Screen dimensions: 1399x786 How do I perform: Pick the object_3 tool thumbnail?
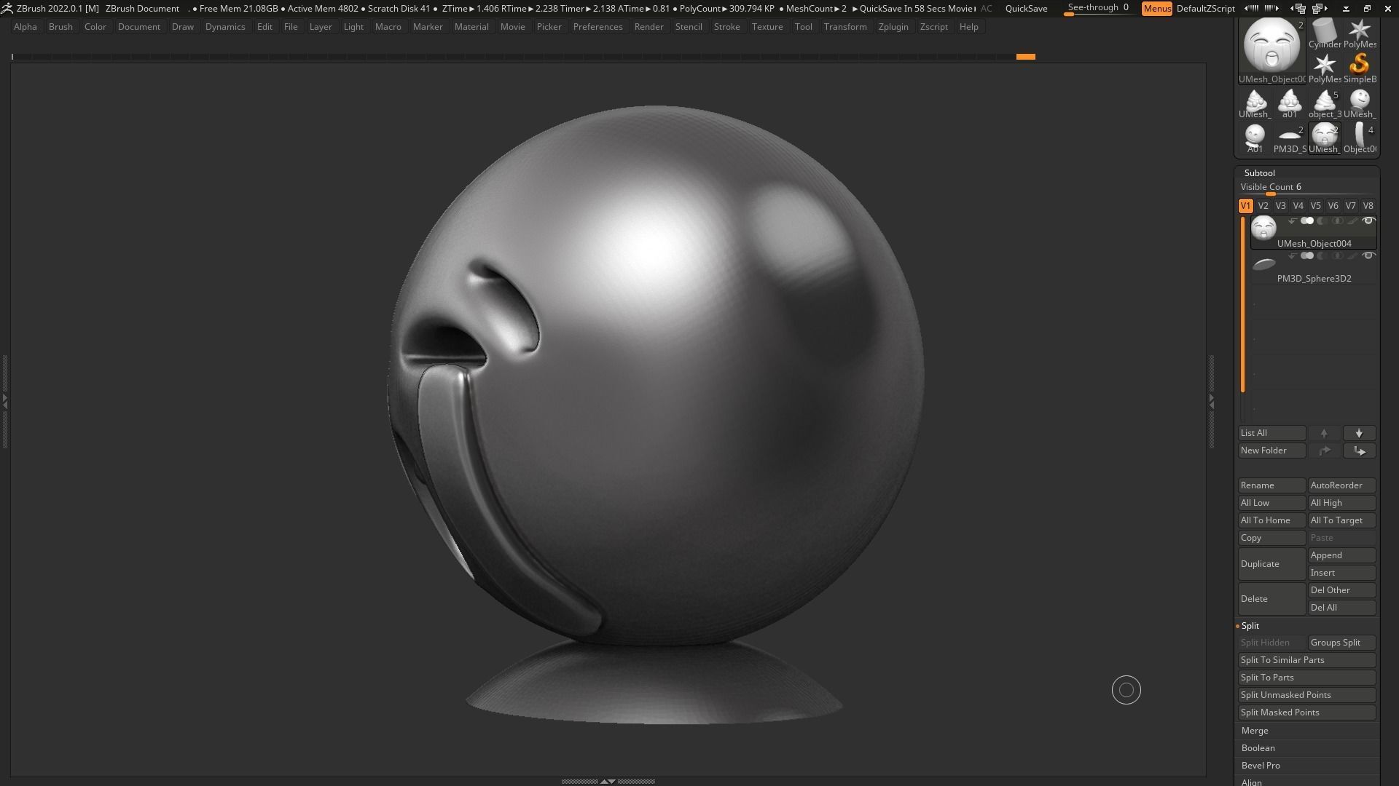coord(1324,103)
